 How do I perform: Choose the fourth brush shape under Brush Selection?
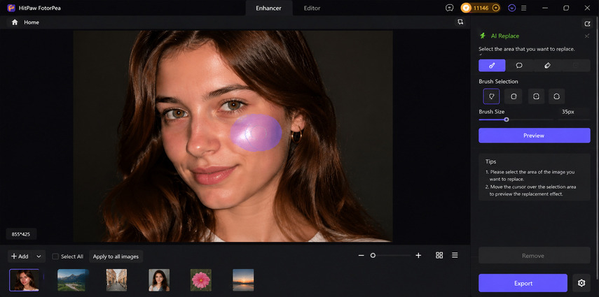(556, 96)
